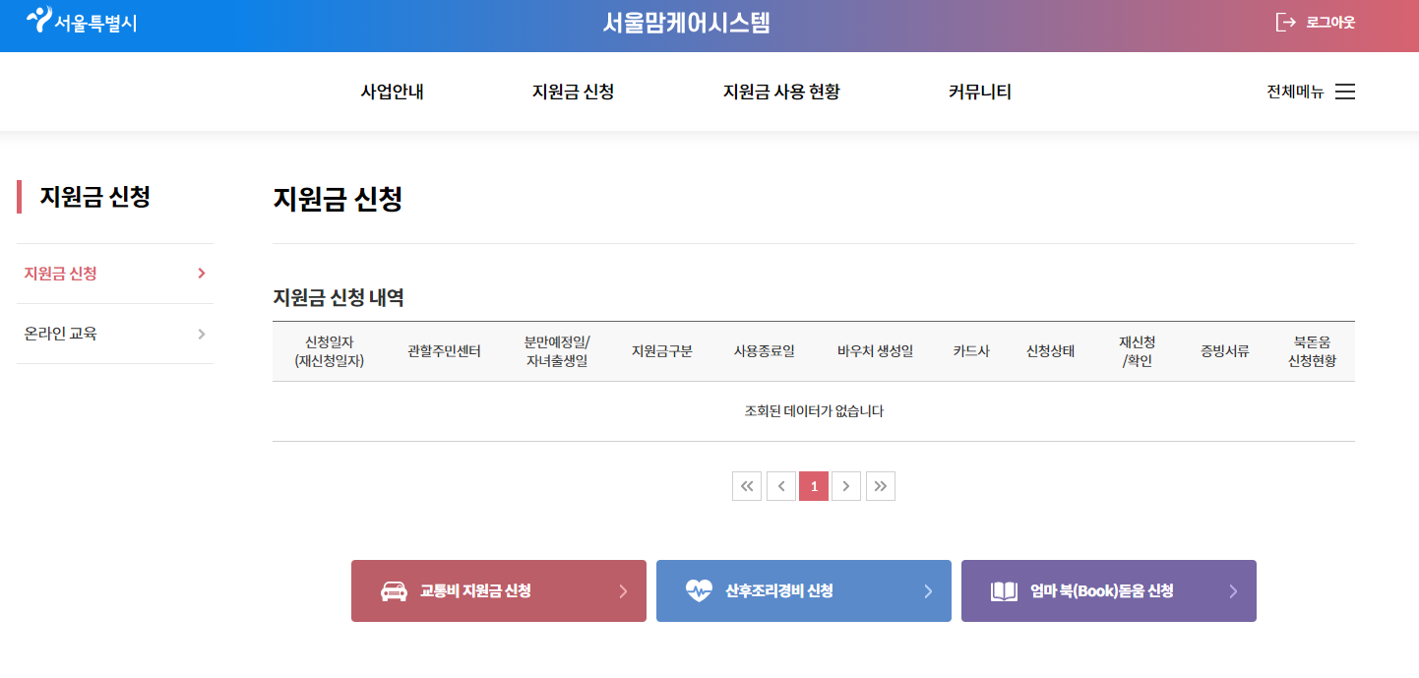Go to the previous page arrow
Image resolution: width=1419 pixels, height=678 pixels.
pos(781,486)
